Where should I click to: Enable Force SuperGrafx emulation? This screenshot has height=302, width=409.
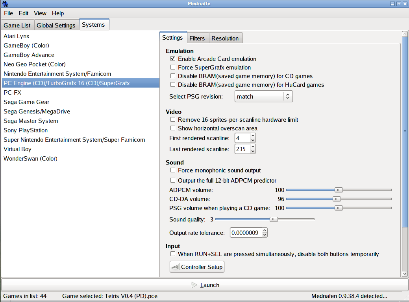[173, 68]
